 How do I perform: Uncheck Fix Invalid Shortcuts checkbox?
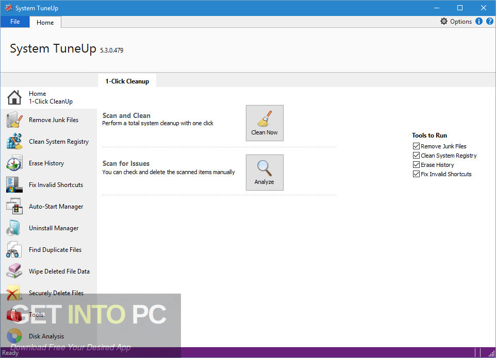tap(416, 174)
